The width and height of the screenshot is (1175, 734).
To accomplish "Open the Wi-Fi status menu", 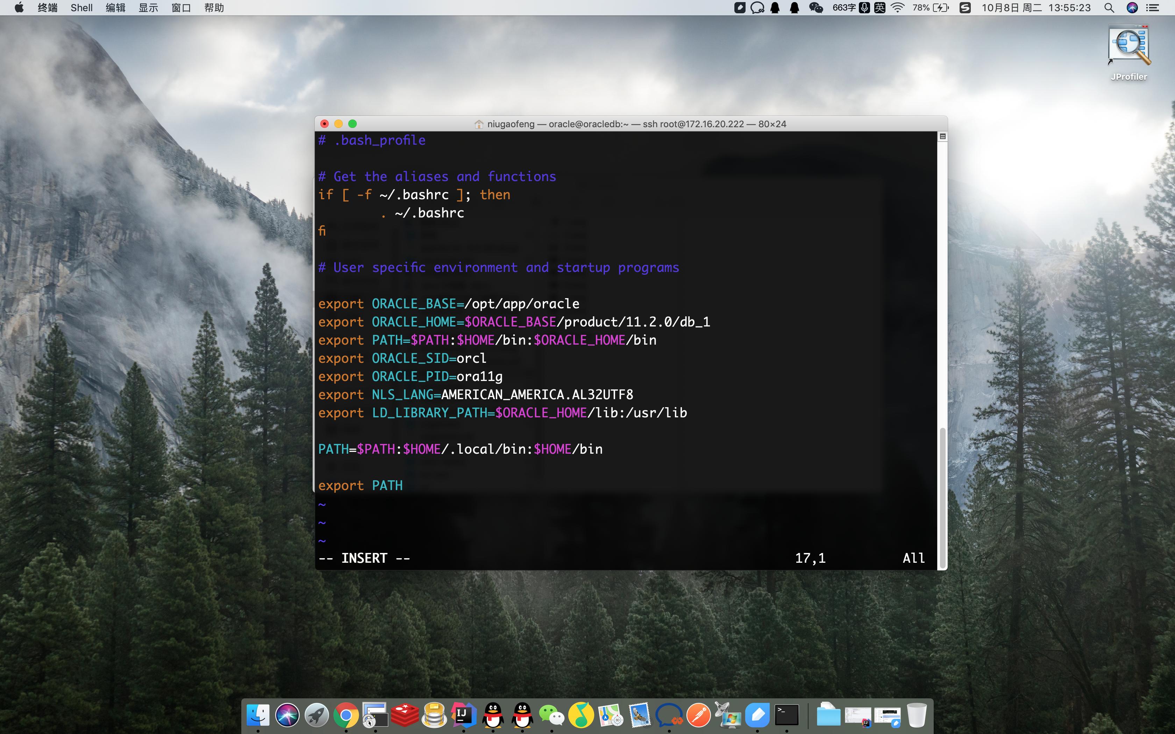I will (x=898, y=8).
